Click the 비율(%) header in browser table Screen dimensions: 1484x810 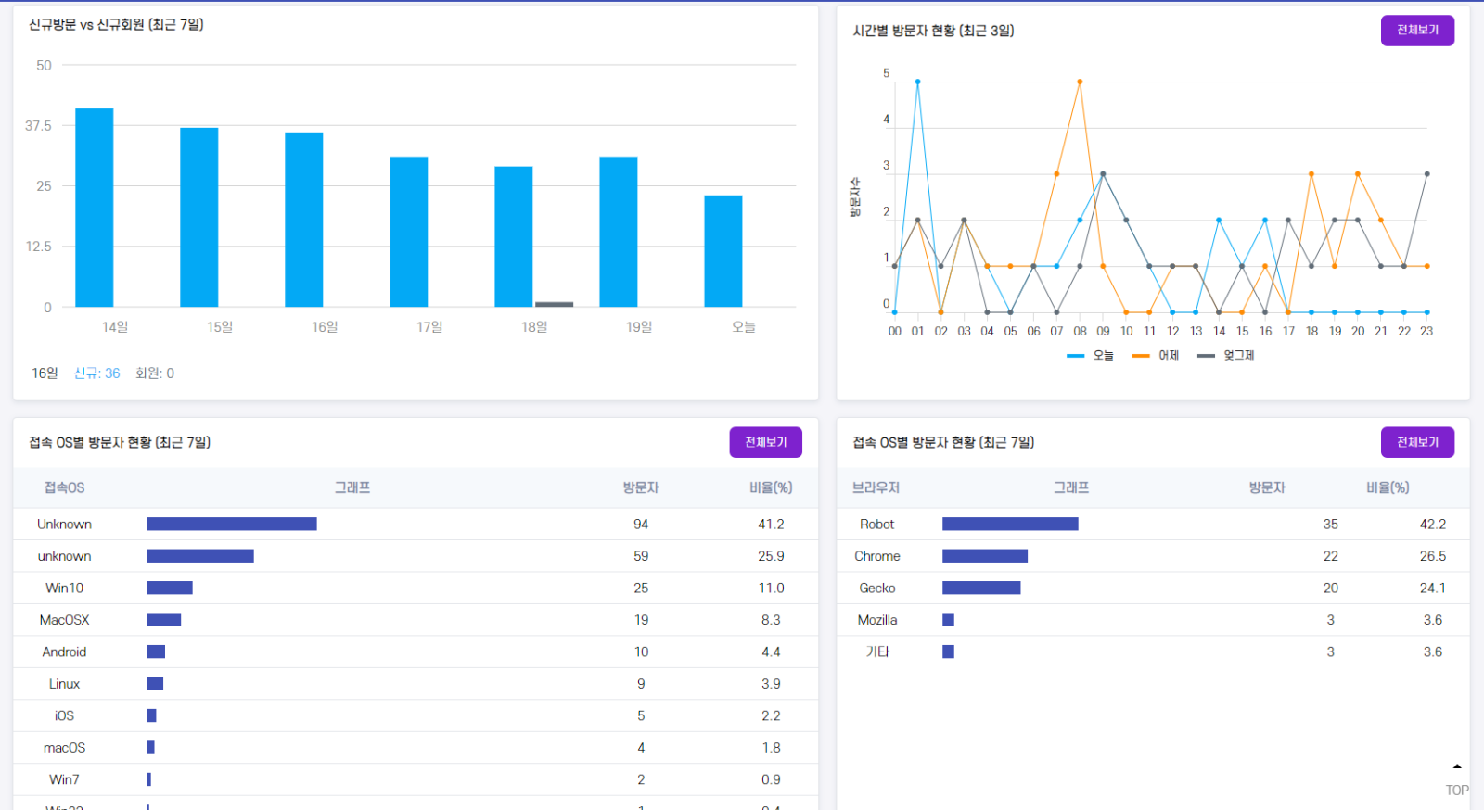[1388, 487]
